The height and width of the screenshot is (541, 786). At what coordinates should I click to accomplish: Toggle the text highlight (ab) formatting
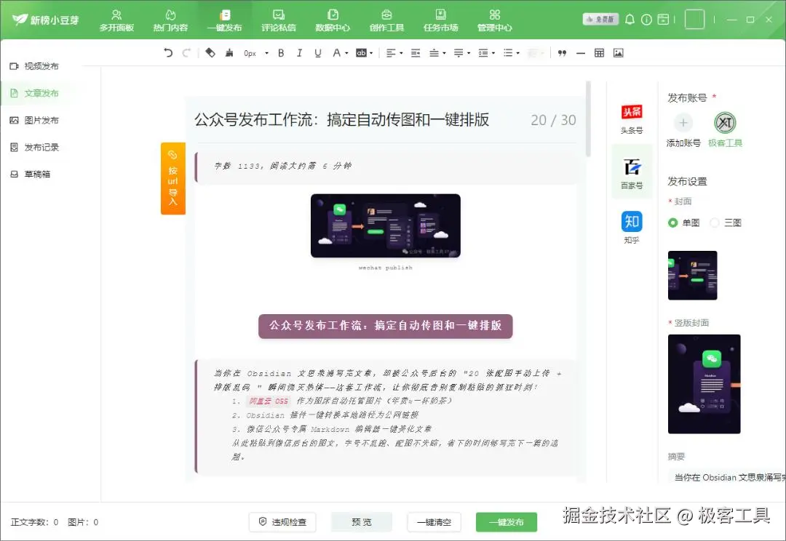coord(362,52)
